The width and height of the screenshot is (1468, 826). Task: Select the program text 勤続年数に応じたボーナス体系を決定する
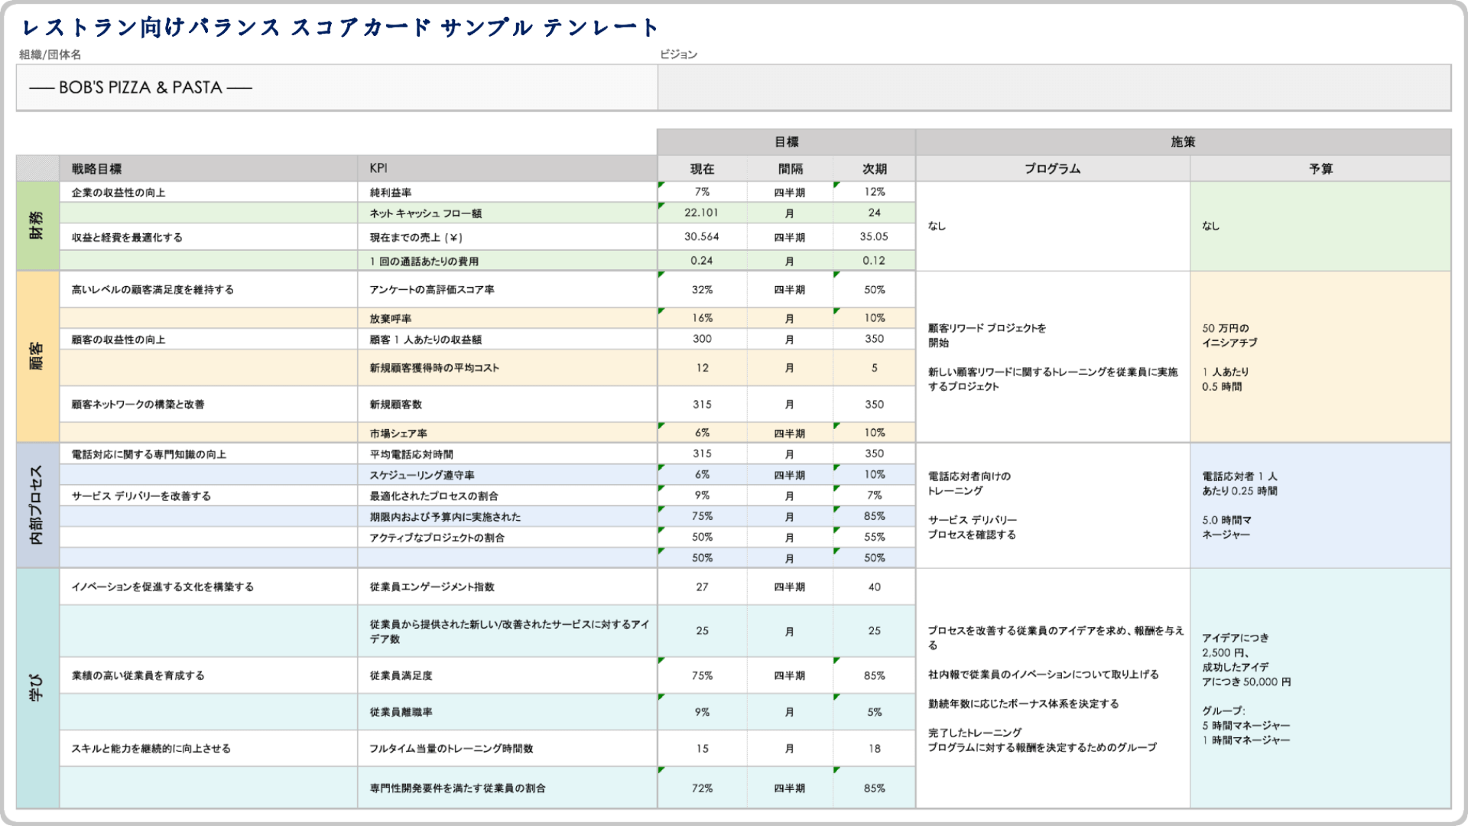[x=1023, y=704]
